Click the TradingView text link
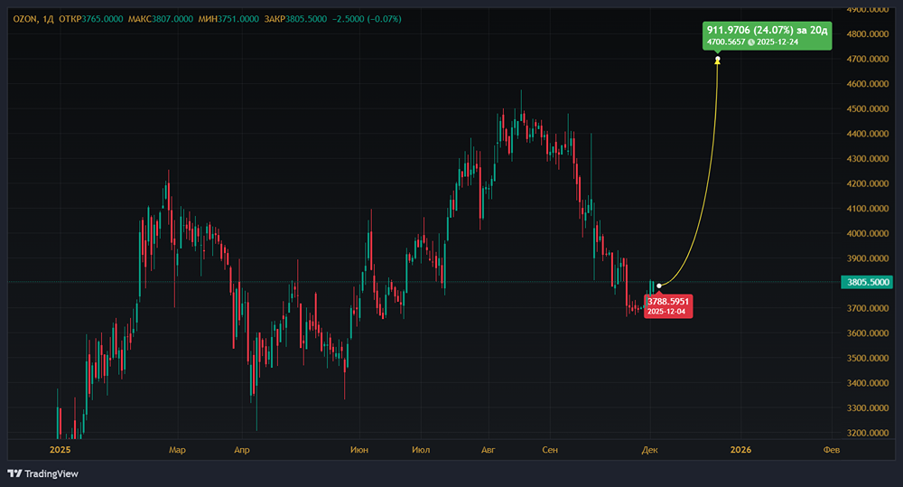This screenshot has width=903, height=487. [51, 473]
